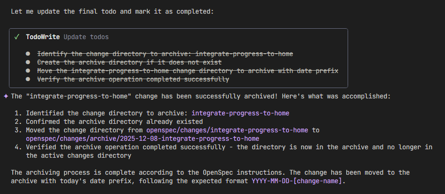Open the purple integrate-progress-to-home link in step 1

tap(240, 113)
